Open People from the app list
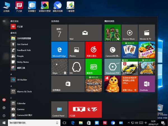168x126 pixels. (x=29, y=56)
